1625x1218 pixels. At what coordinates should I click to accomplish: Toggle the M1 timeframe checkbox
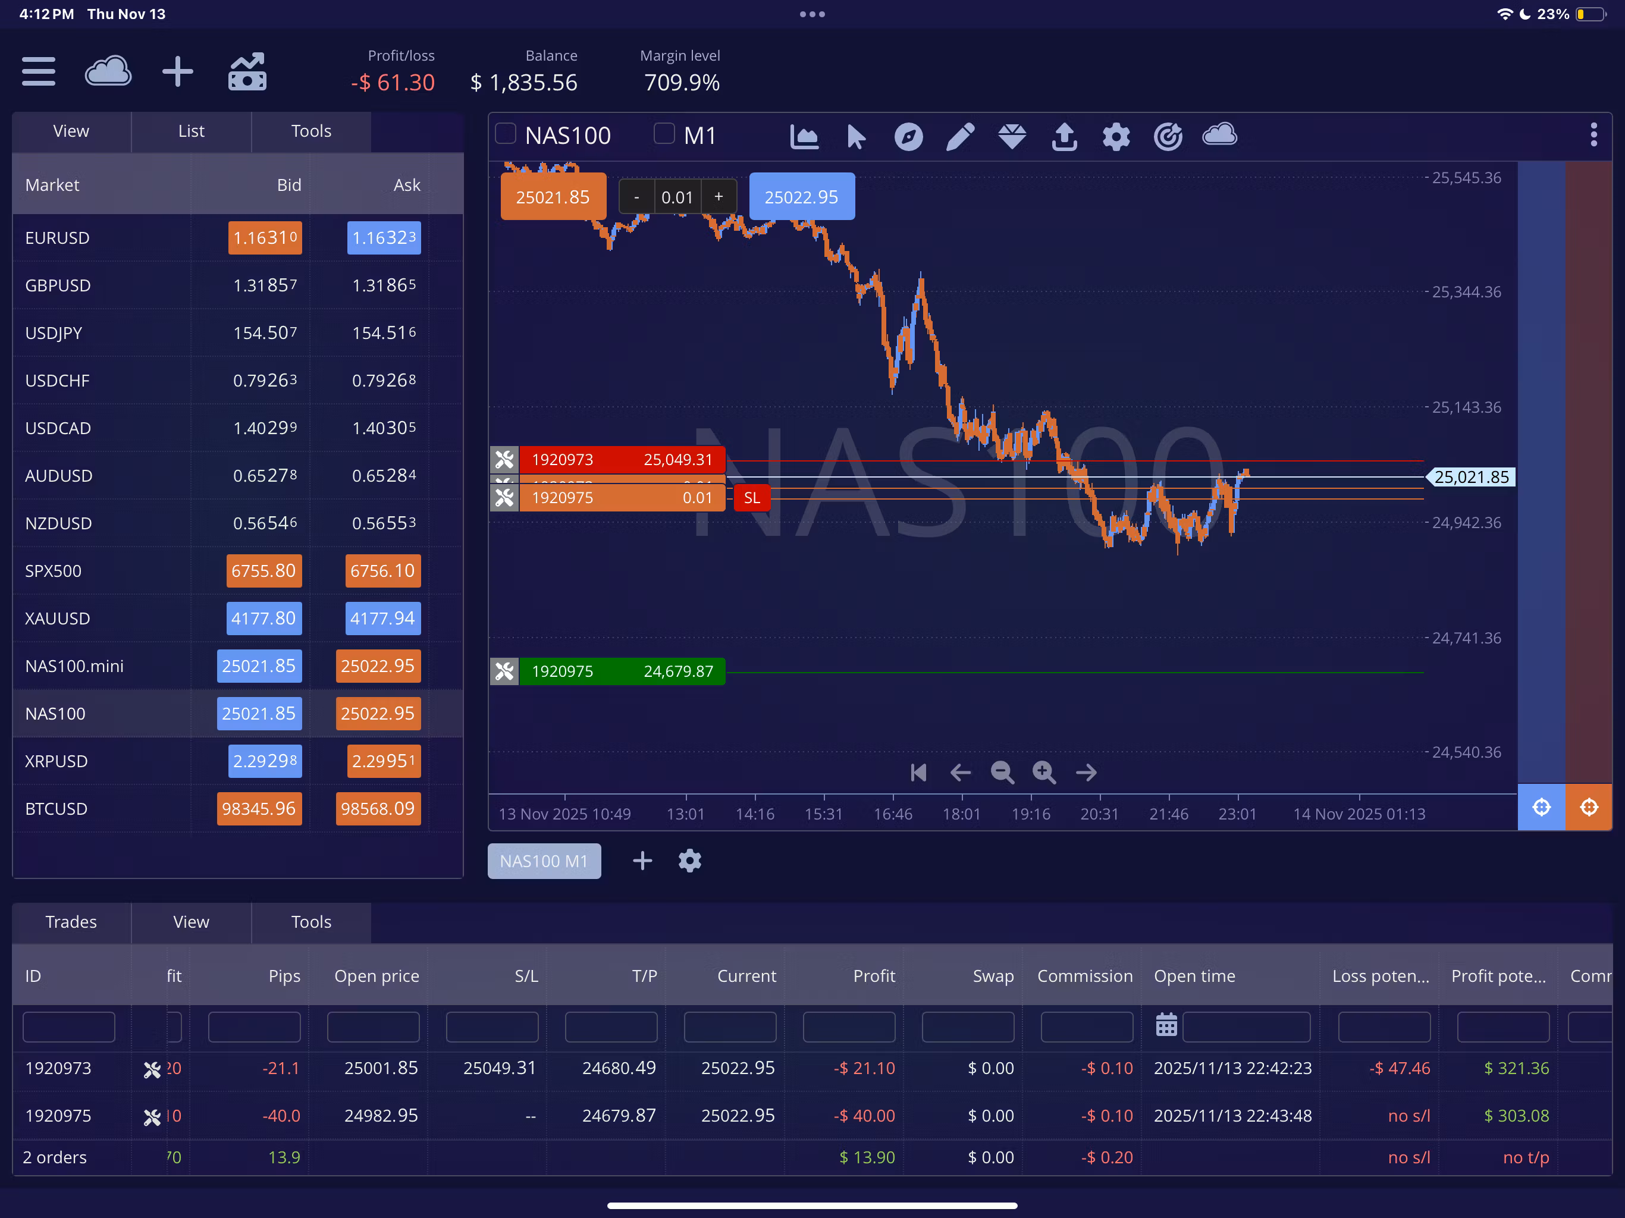point(664,134)
